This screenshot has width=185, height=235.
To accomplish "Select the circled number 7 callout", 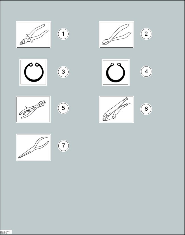I will pyautogui.click(x=63, y=146).
